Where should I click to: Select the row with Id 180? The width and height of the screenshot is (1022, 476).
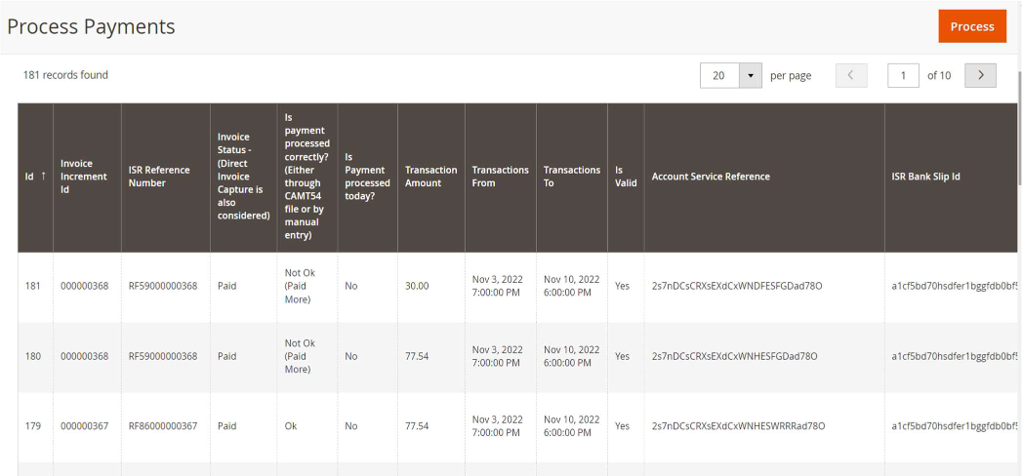(33, 357)
